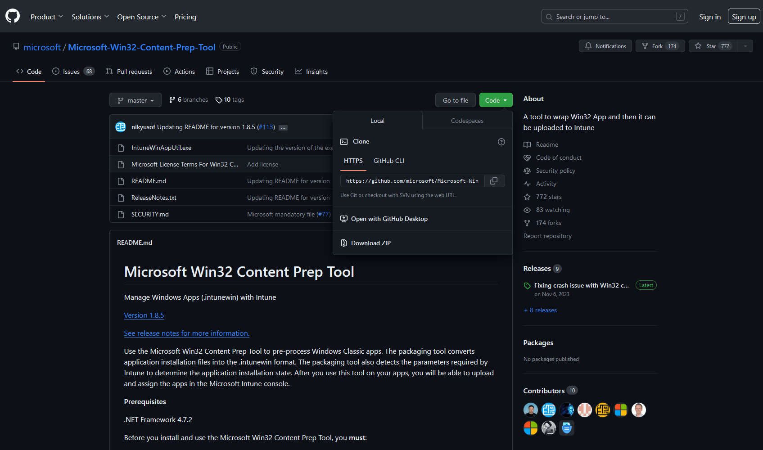Click Download ZIP
The height and width of the screenshot is (450, 763).
[370, 243]
